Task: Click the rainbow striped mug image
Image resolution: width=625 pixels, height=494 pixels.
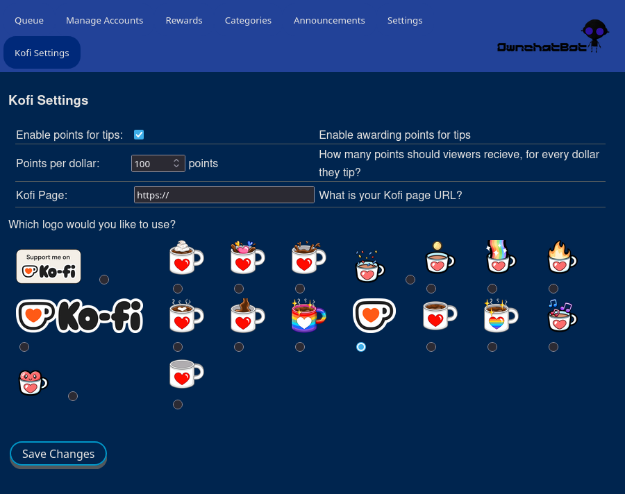Action: 308,316
